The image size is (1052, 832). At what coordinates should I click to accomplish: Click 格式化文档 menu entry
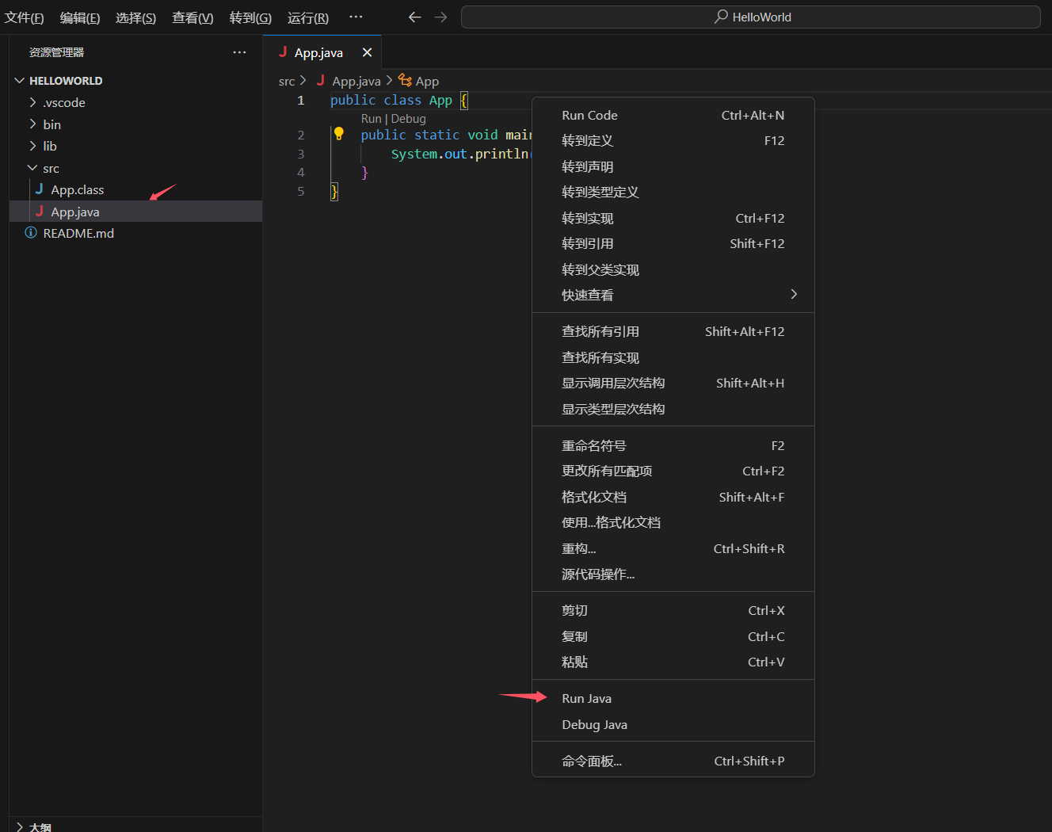coord(594,497)
